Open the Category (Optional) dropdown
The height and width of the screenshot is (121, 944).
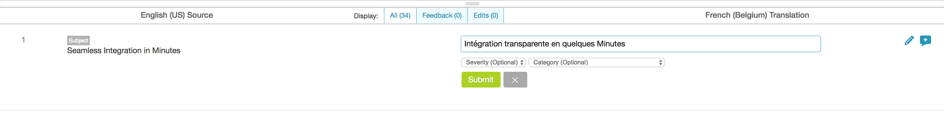(596, 63)
